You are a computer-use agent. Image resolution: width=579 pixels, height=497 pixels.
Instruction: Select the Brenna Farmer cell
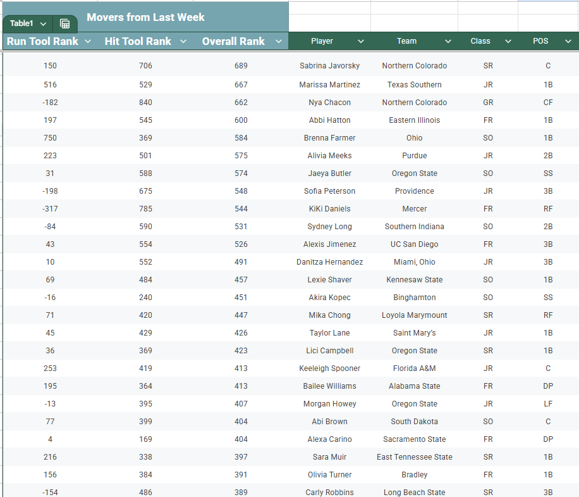point(329,138)
